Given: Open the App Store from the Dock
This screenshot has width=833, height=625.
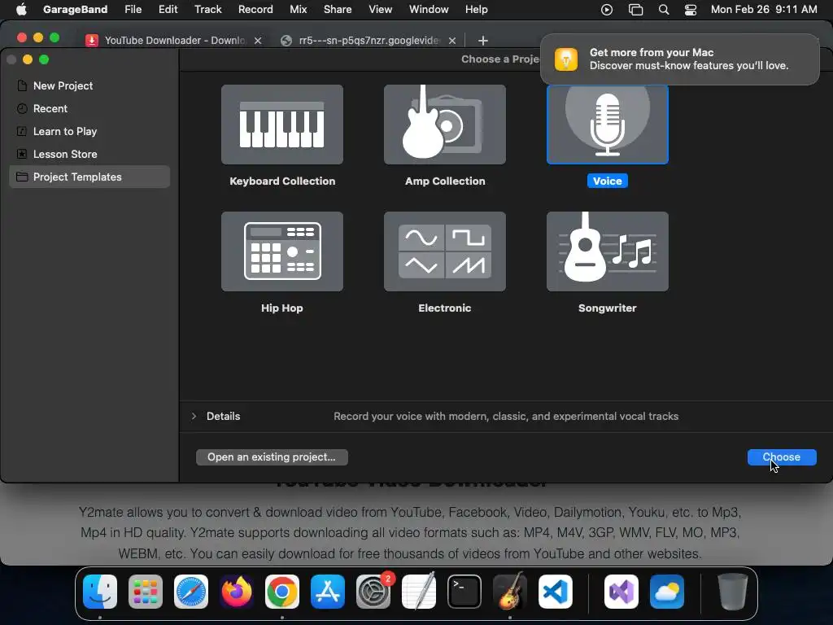Looking at the screenshot, I should point(328,592).
